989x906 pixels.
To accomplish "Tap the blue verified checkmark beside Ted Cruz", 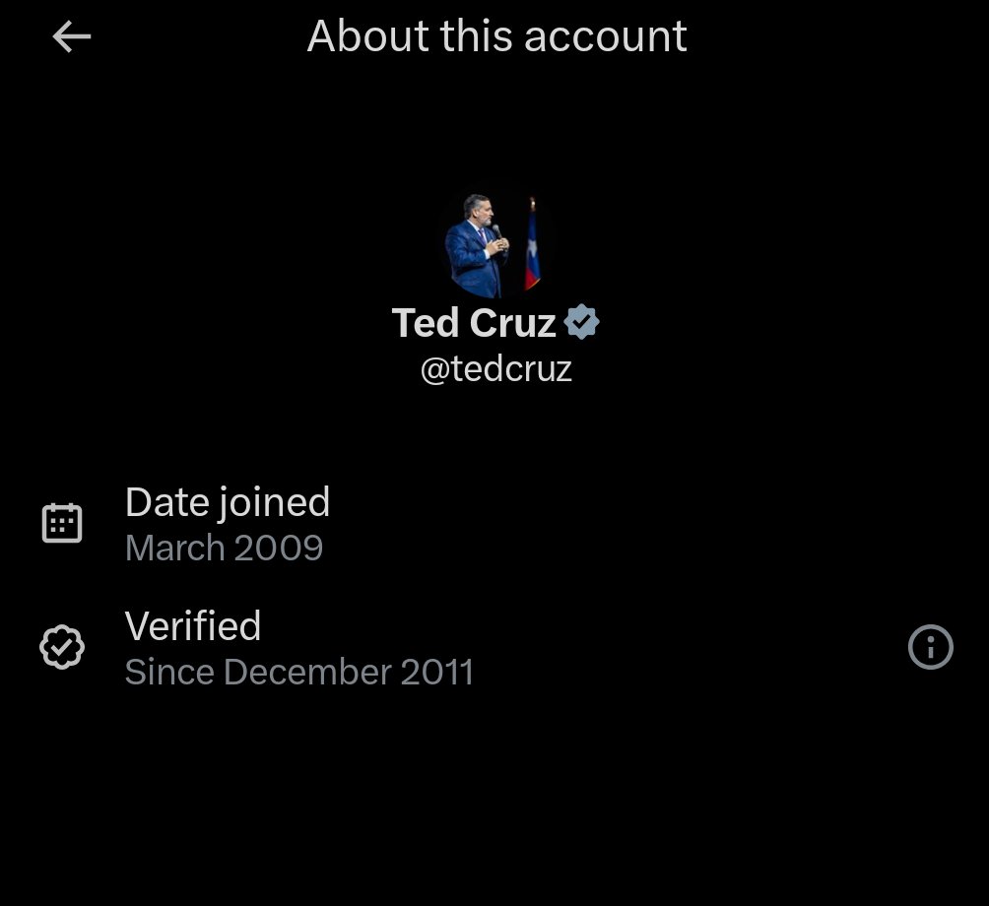I will coord(582,321).
